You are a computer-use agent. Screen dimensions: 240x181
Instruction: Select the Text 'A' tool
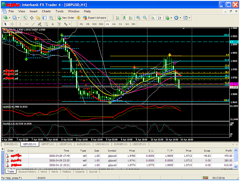pyautogui.click(x=53, y=24)
